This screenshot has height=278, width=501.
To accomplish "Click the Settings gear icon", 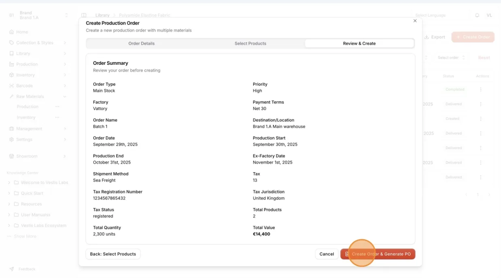I will coord(11,139).
